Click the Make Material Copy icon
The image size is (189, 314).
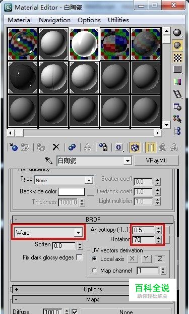click(72, 147)
